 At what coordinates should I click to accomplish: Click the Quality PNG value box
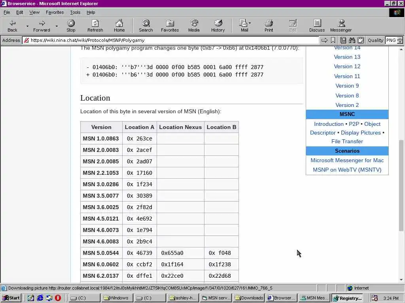coord(391,40)
